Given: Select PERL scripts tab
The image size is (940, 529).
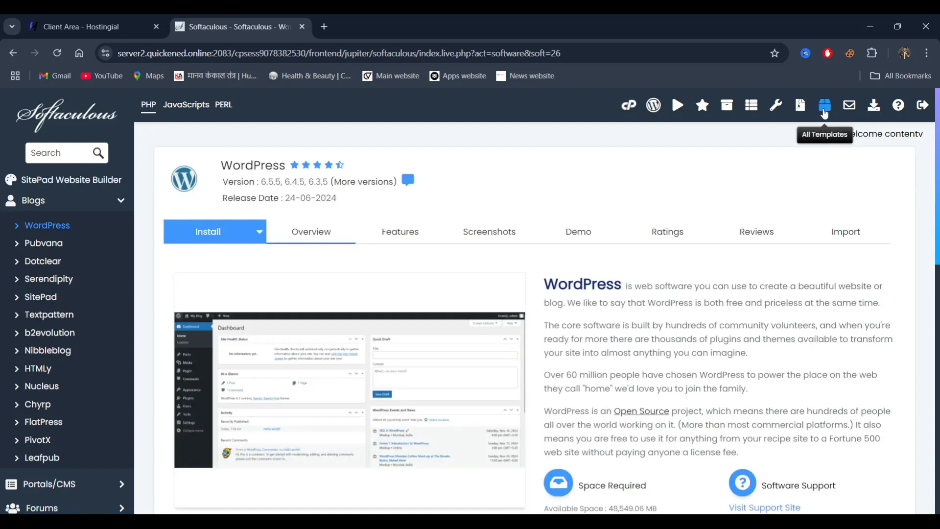Looking at the screenshot, I should click(x=224, y=104).
